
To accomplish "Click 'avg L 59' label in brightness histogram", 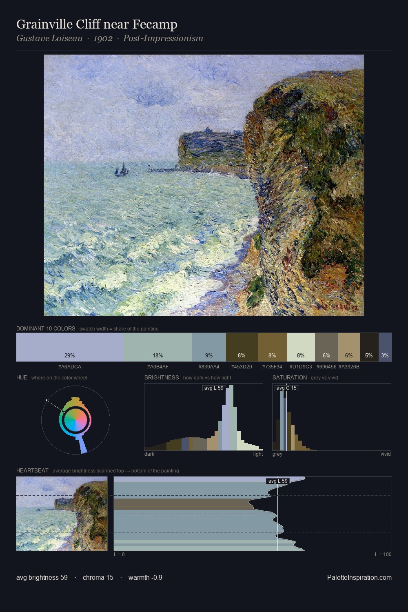I will coord(214,388).
